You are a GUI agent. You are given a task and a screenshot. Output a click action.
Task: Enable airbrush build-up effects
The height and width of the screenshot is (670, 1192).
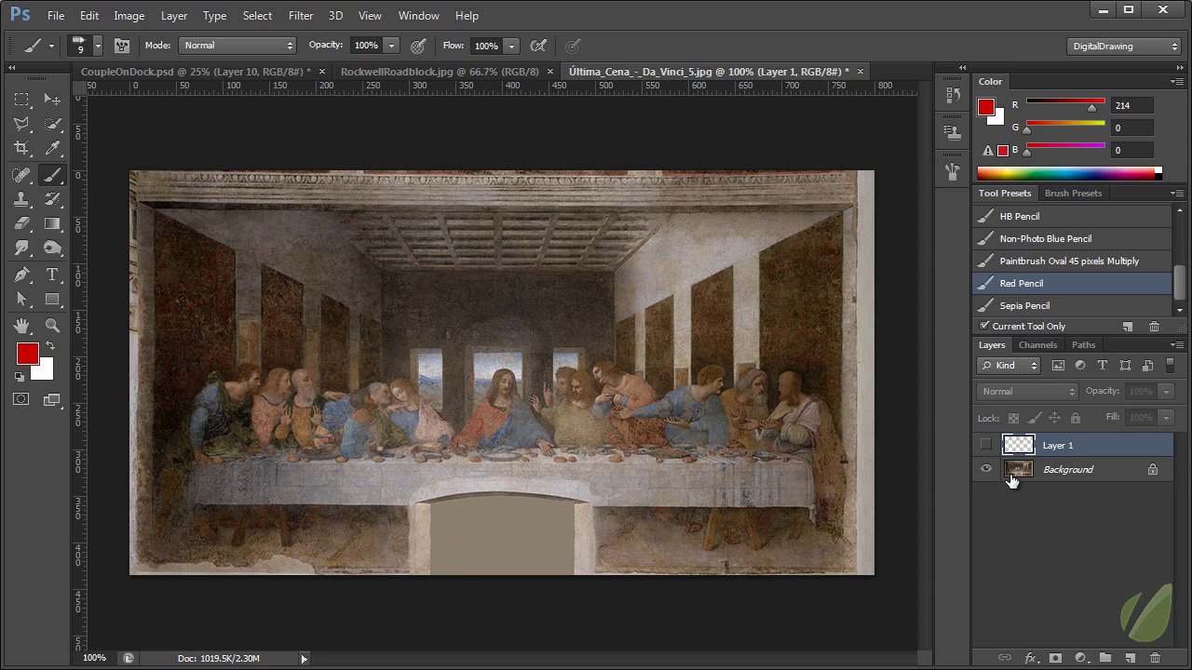(538, 46)
